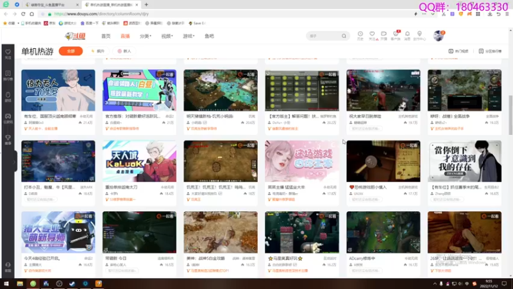This screenshot has height=289, width=513.
Task: Open the 首页 nav item
Action: pos(106,36)
